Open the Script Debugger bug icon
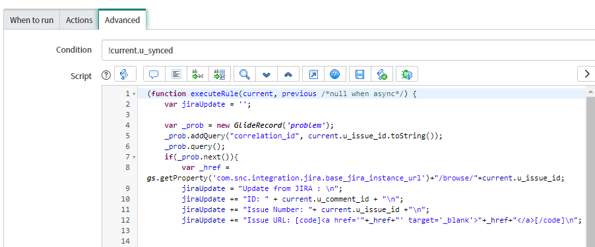Viewport: 595px width, 247px height. tap(407, 74)
